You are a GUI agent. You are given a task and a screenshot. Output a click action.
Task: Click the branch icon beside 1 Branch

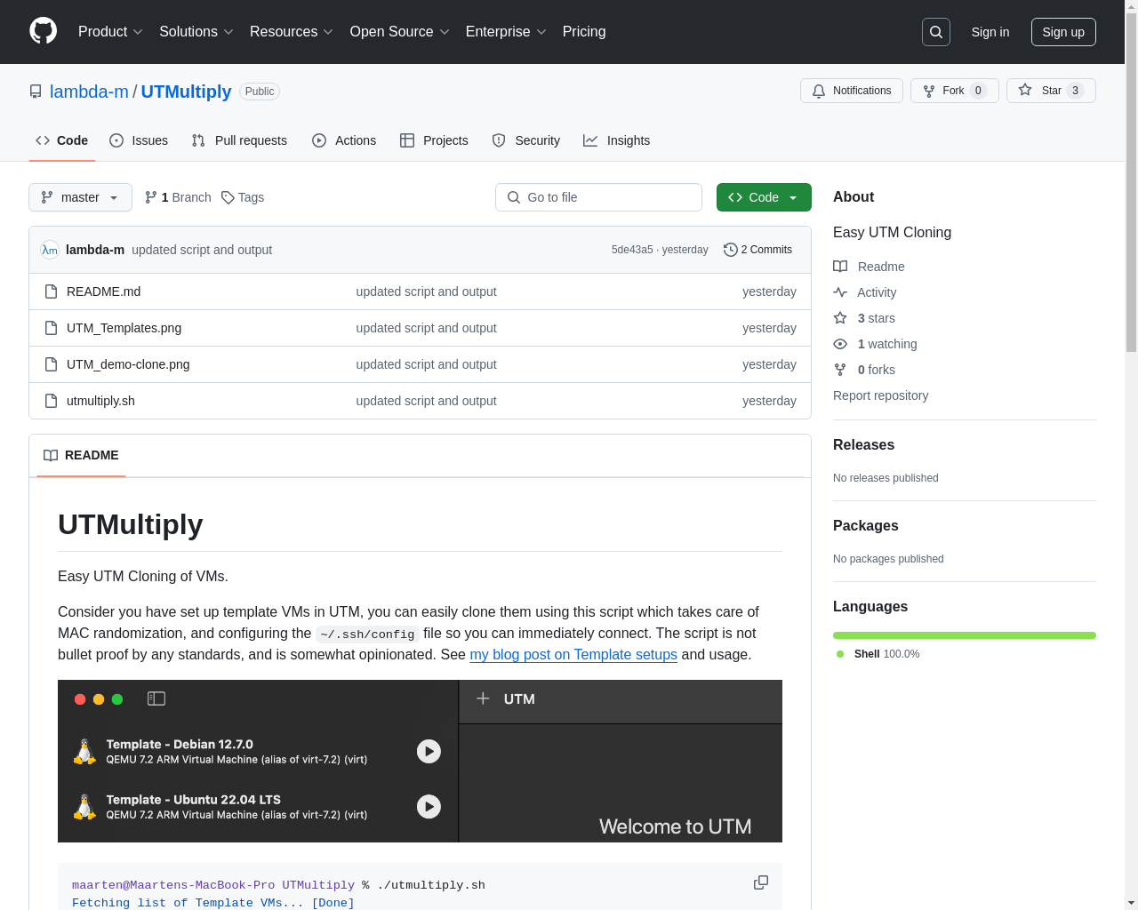pos(151,197)
